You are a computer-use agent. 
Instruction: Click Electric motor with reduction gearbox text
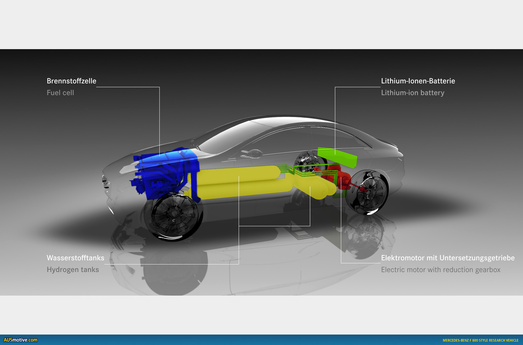441,270
